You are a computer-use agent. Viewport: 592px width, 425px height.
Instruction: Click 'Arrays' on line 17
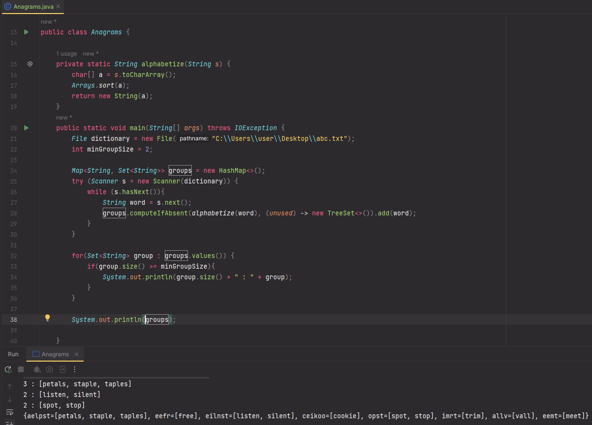[x=83, y=85]
